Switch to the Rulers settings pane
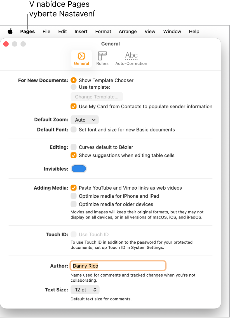The image size is (230, 318). [102, 59]
